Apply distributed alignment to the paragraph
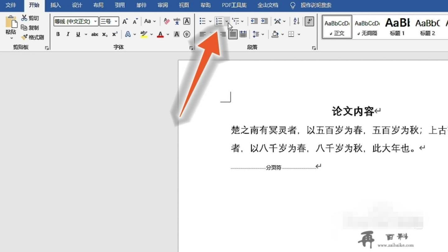This screenshot has height=252, width=448. coord(243,34)
